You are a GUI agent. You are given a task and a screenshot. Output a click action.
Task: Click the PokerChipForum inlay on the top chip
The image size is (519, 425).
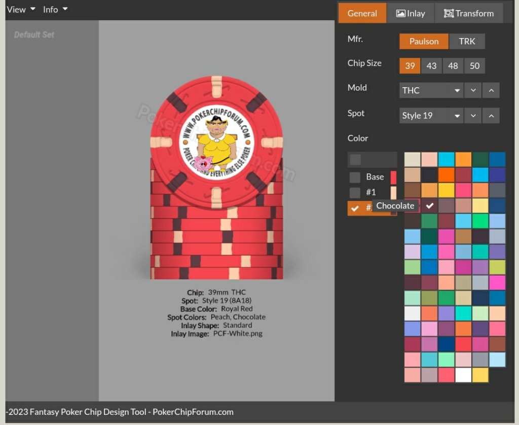coord(216,143)
